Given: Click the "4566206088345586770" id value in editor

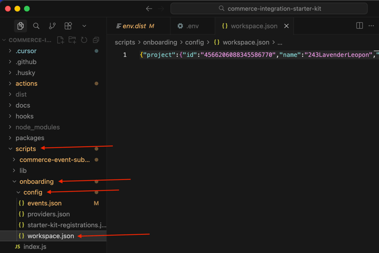Looking at the screenshot, I should click(x=238, y=55).
